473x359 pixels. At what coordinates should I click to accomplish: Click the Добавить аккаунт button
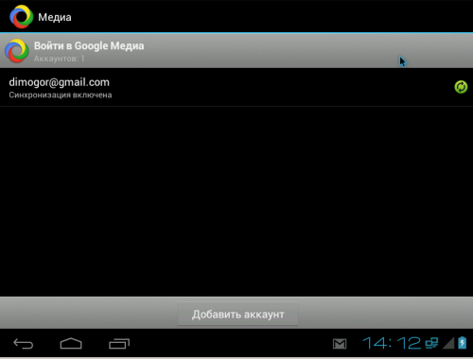click(x=238, y=314)
